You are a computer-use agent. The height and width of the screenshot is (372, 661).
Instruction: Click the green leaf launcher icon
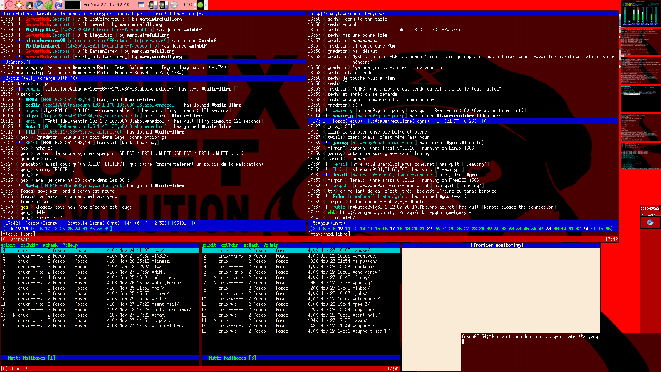[x=49, y=5]
